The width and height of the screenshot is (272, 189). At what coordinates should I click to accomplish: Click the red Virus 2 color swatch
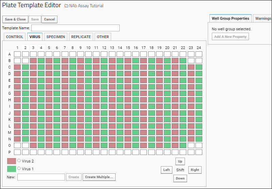(12, 161)
